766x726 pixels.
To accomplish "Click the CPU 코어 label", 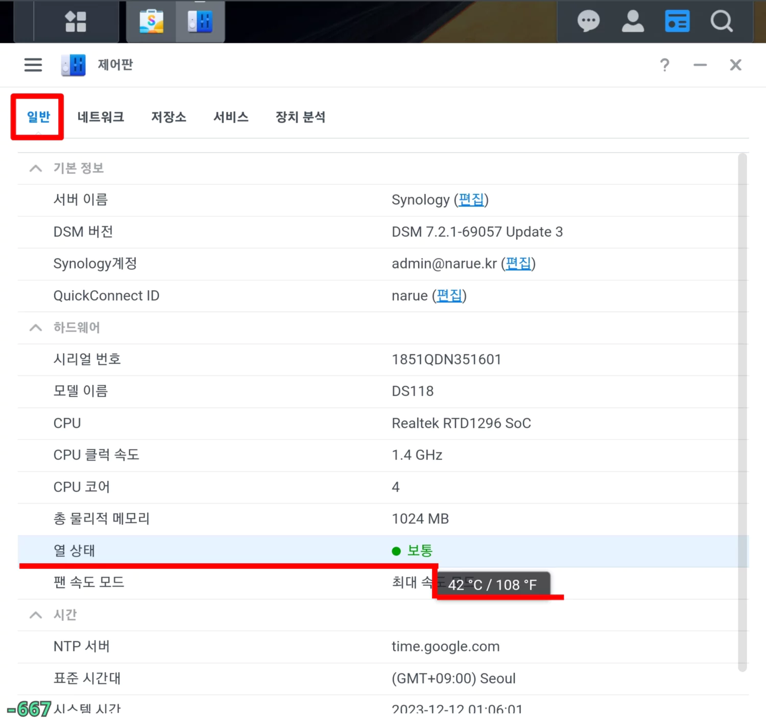I will (x=82, y=487).
